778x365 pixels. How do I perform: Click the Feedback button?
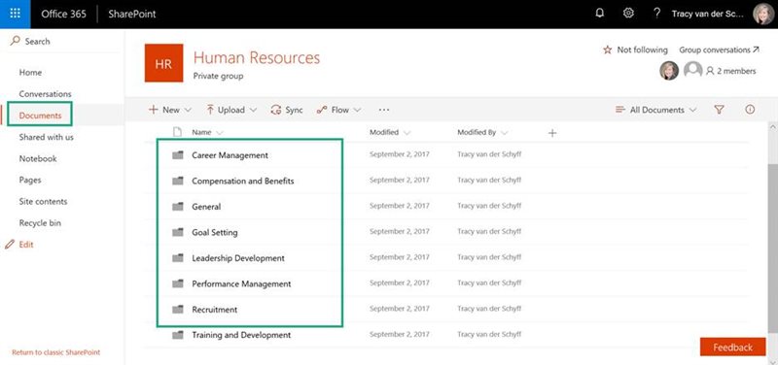733,347
